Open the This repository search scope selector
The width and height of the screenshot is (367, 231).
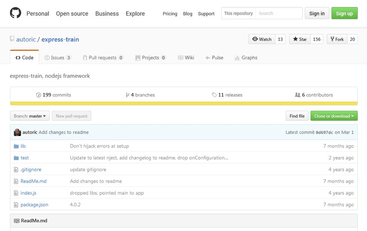click(x=239, y=13)
